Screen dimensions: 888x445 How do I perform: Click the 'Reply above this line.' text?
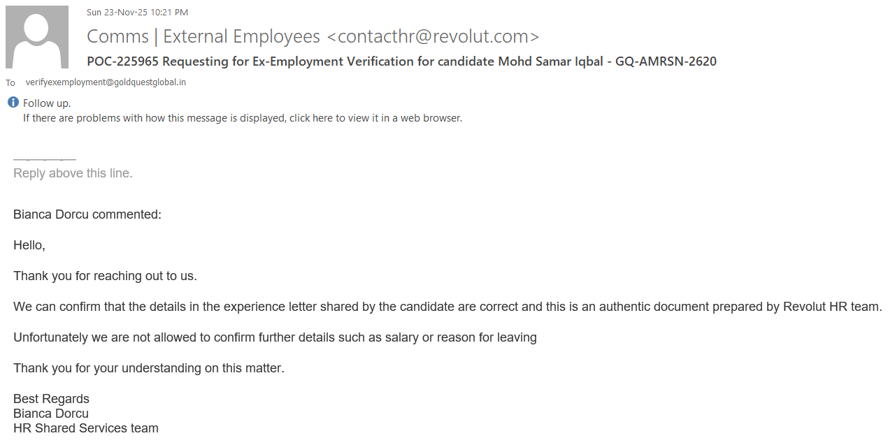[x=73, y=173]
